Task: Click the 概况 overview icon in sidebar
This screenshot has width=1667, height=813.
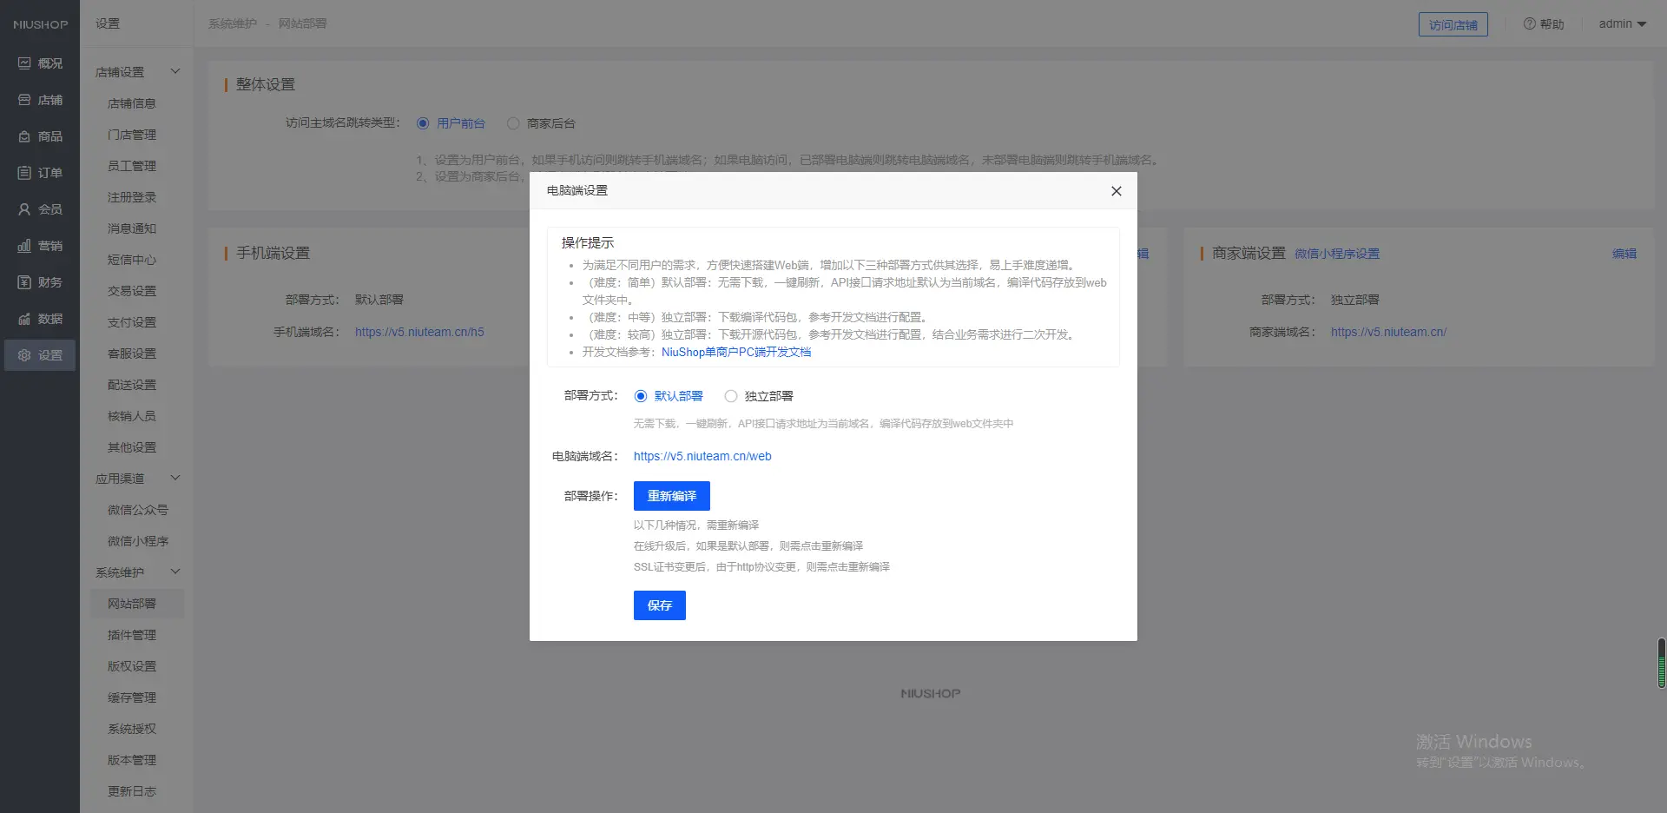Action: coord(24,63)
